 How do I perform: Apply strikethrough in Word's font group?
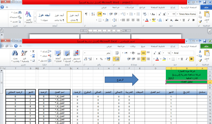click(176, 20)
